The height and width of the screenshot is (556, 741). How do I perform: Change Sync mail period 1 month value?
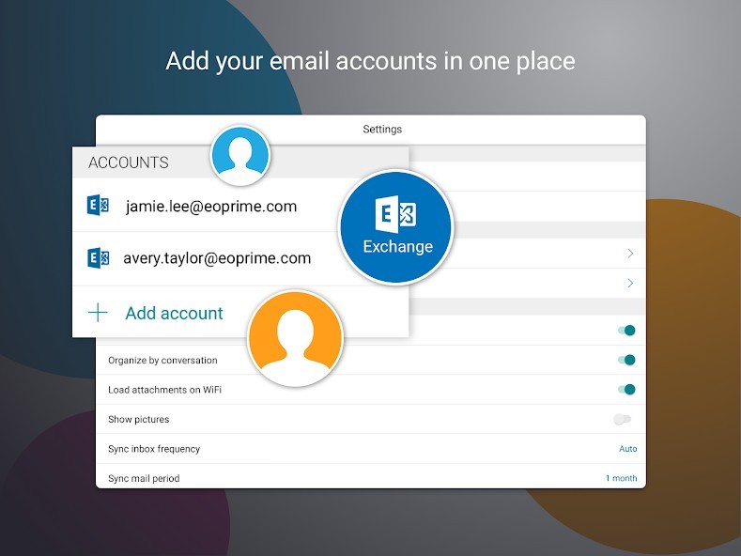(x=622, y=478)
